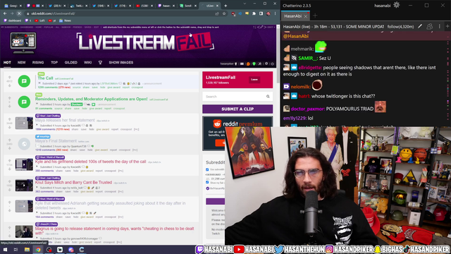Viewport: 451px width, 254px height.
Task: Open "The Call" post title link
Action: 45,78
